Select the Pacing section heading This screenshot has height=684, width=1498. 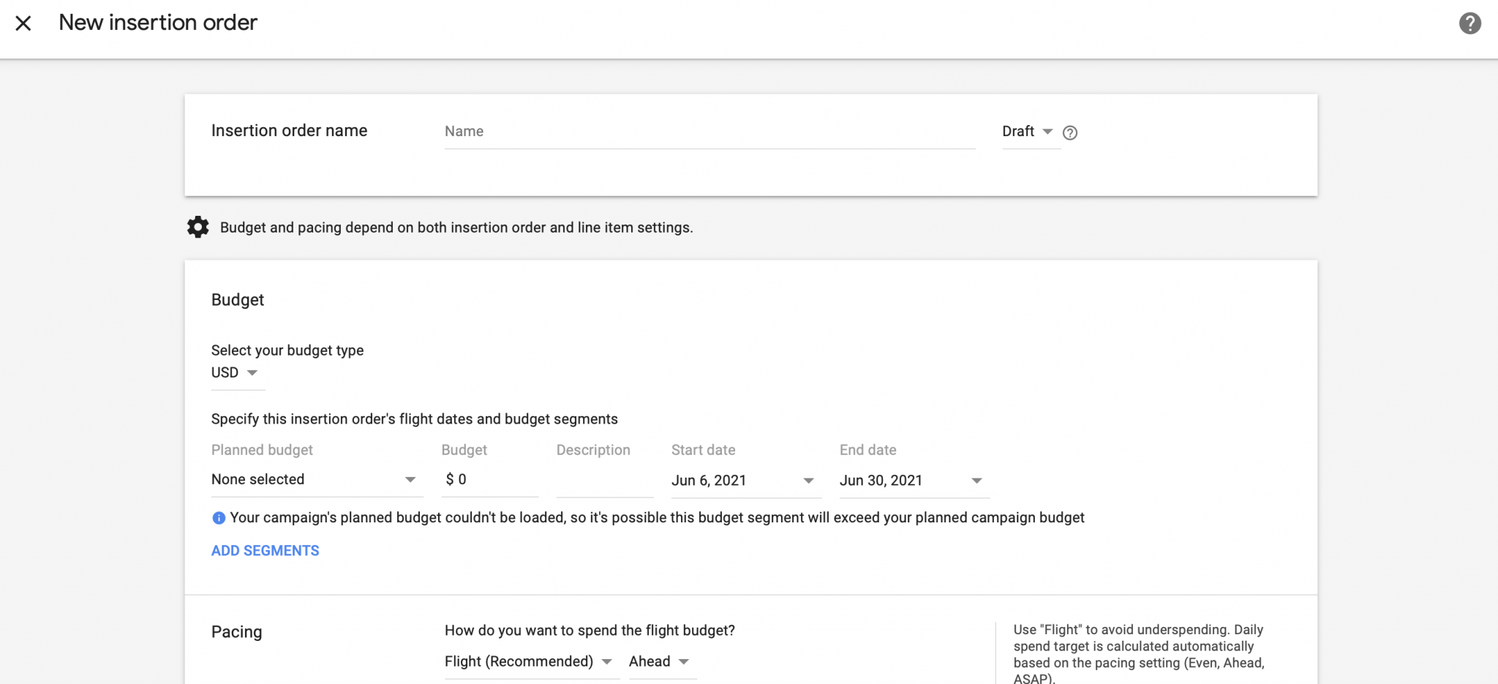click(236, 631)
